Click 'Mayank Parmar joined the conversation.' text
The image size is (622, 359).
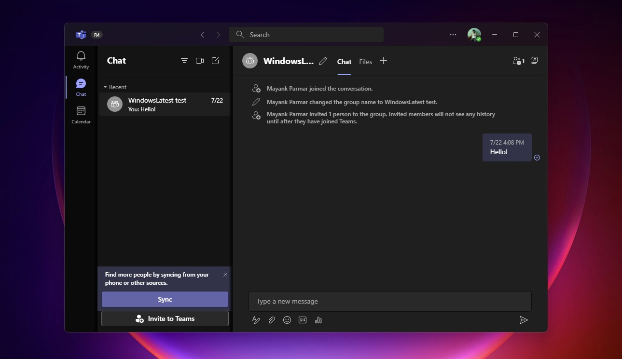(x=319, y=89)
